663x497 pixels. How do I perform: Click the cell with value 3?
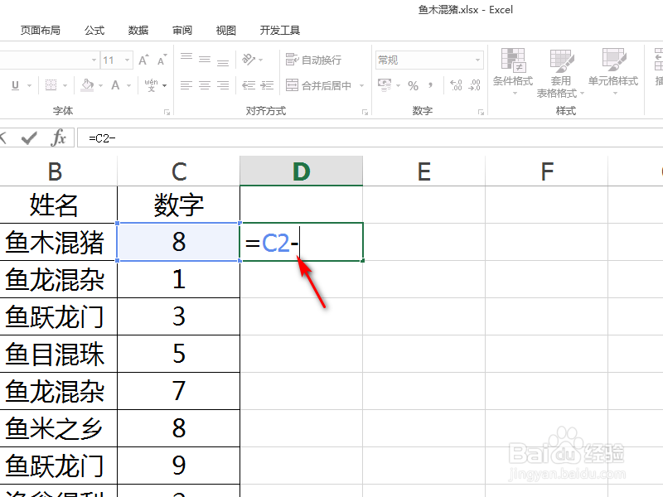coord(179,316)
